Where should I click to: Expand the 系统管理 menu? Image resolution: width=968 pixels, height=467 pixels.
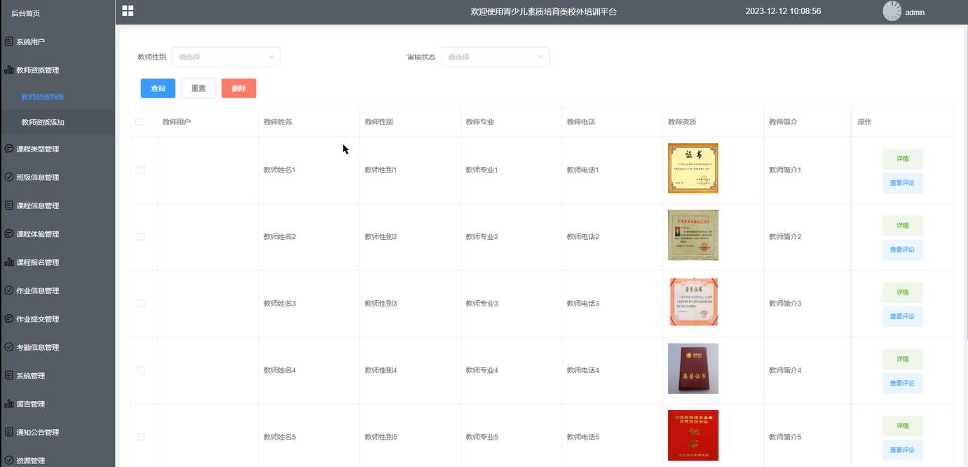(57, 375)
